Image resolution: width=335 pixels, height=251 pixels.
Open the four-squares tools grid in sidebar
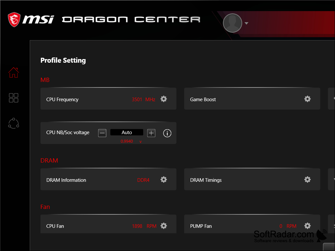14,98
